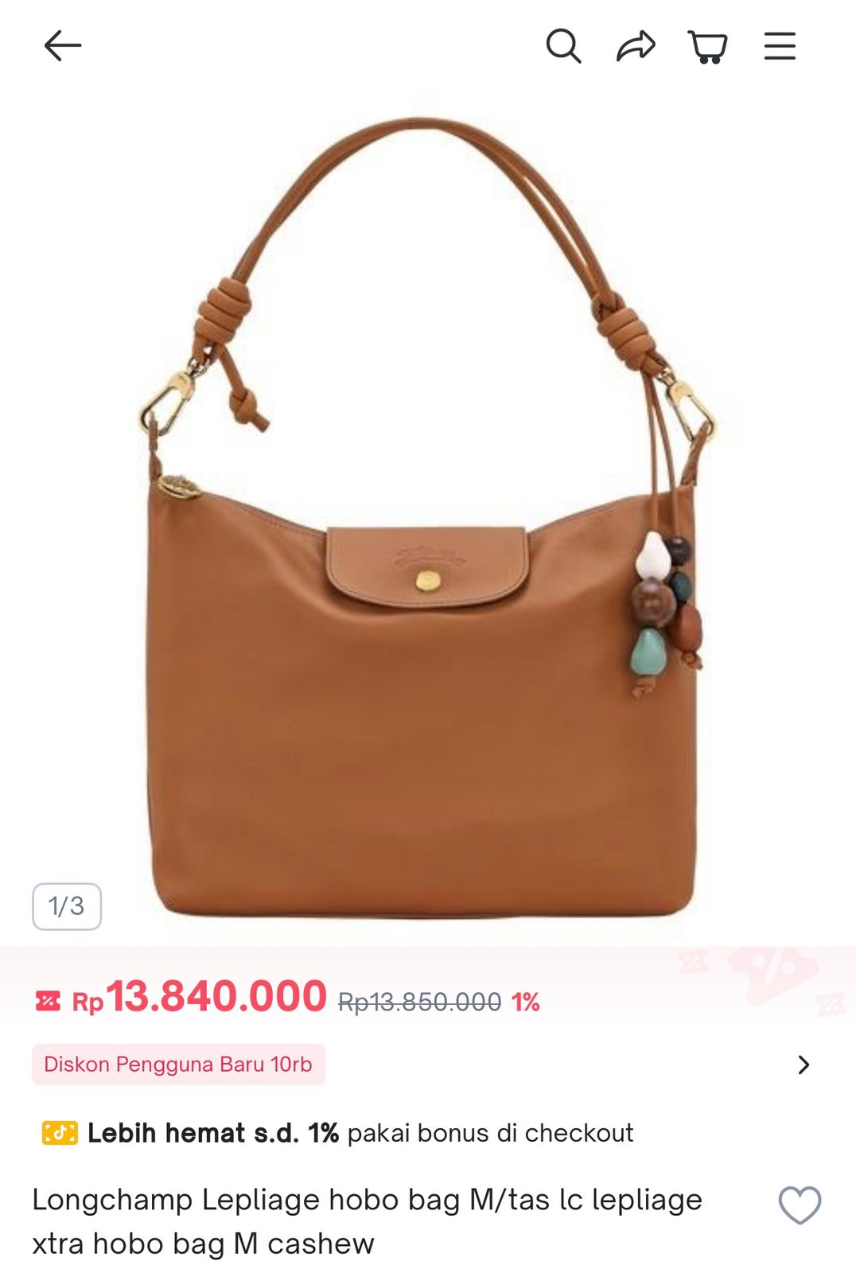856x1273 pixels.
Task: Select the Longchamp Lepliage product title
Action: (367, 1221)
